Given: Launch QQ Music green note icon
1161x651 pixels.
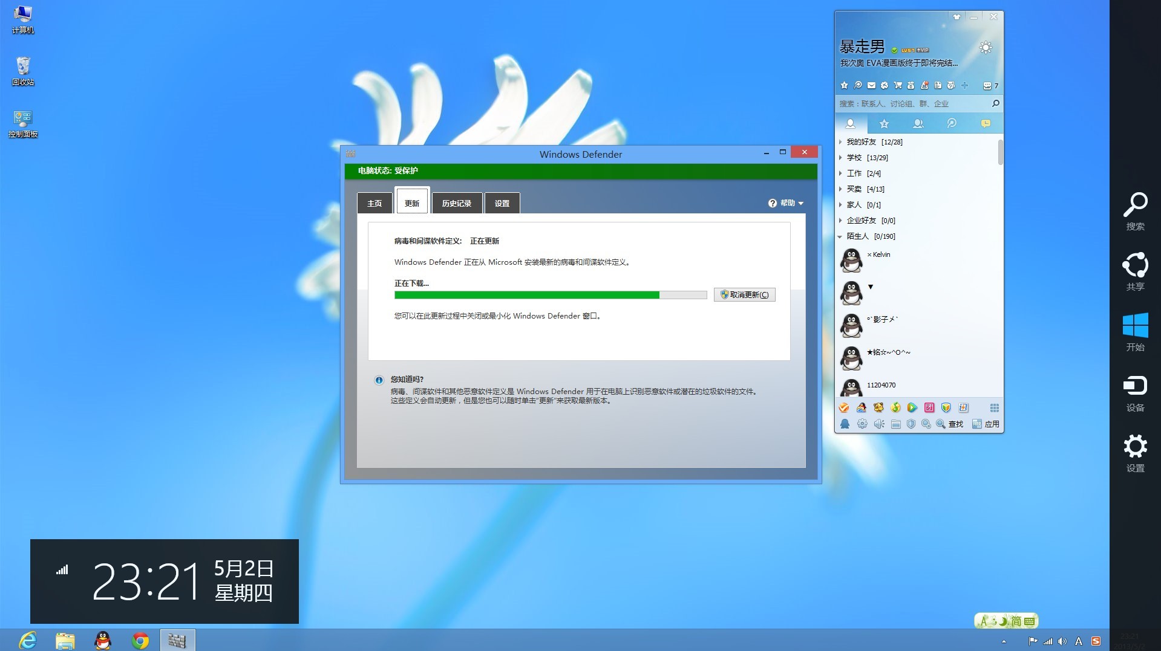Looking at the screenshot, I should [895, 407].
